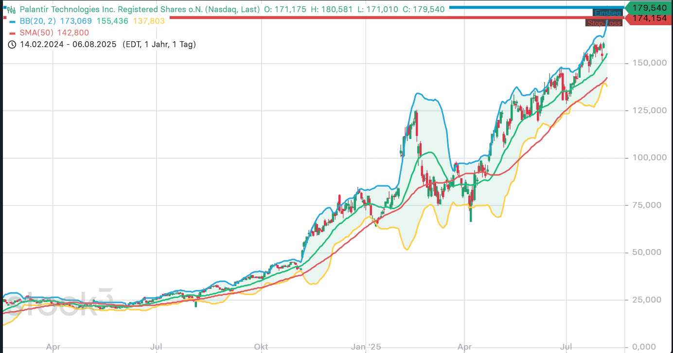Click the candlestick chart-type icon beside Palantir title
The width and height of the screenshot is (673, 353).
click(x=12, y=9)
